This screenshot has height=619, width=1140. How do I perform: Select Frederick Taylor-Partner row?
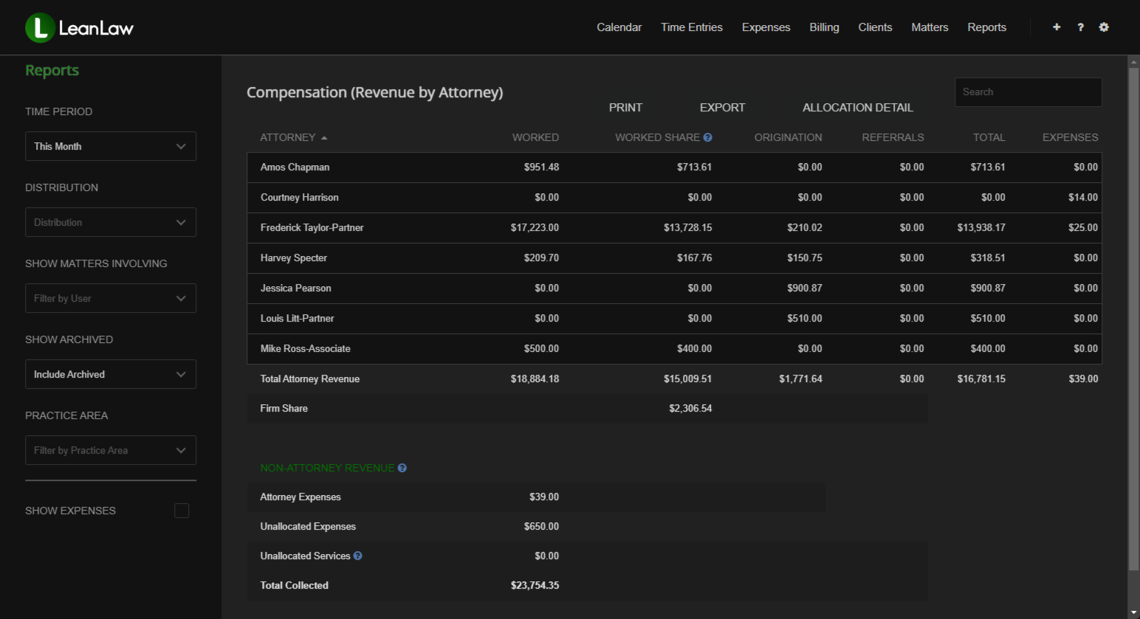(x=674, y=228)
